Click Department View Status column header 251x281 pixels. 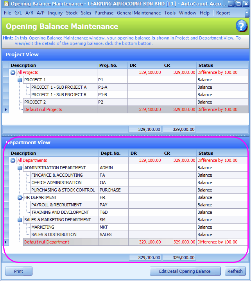click(222, 153)
